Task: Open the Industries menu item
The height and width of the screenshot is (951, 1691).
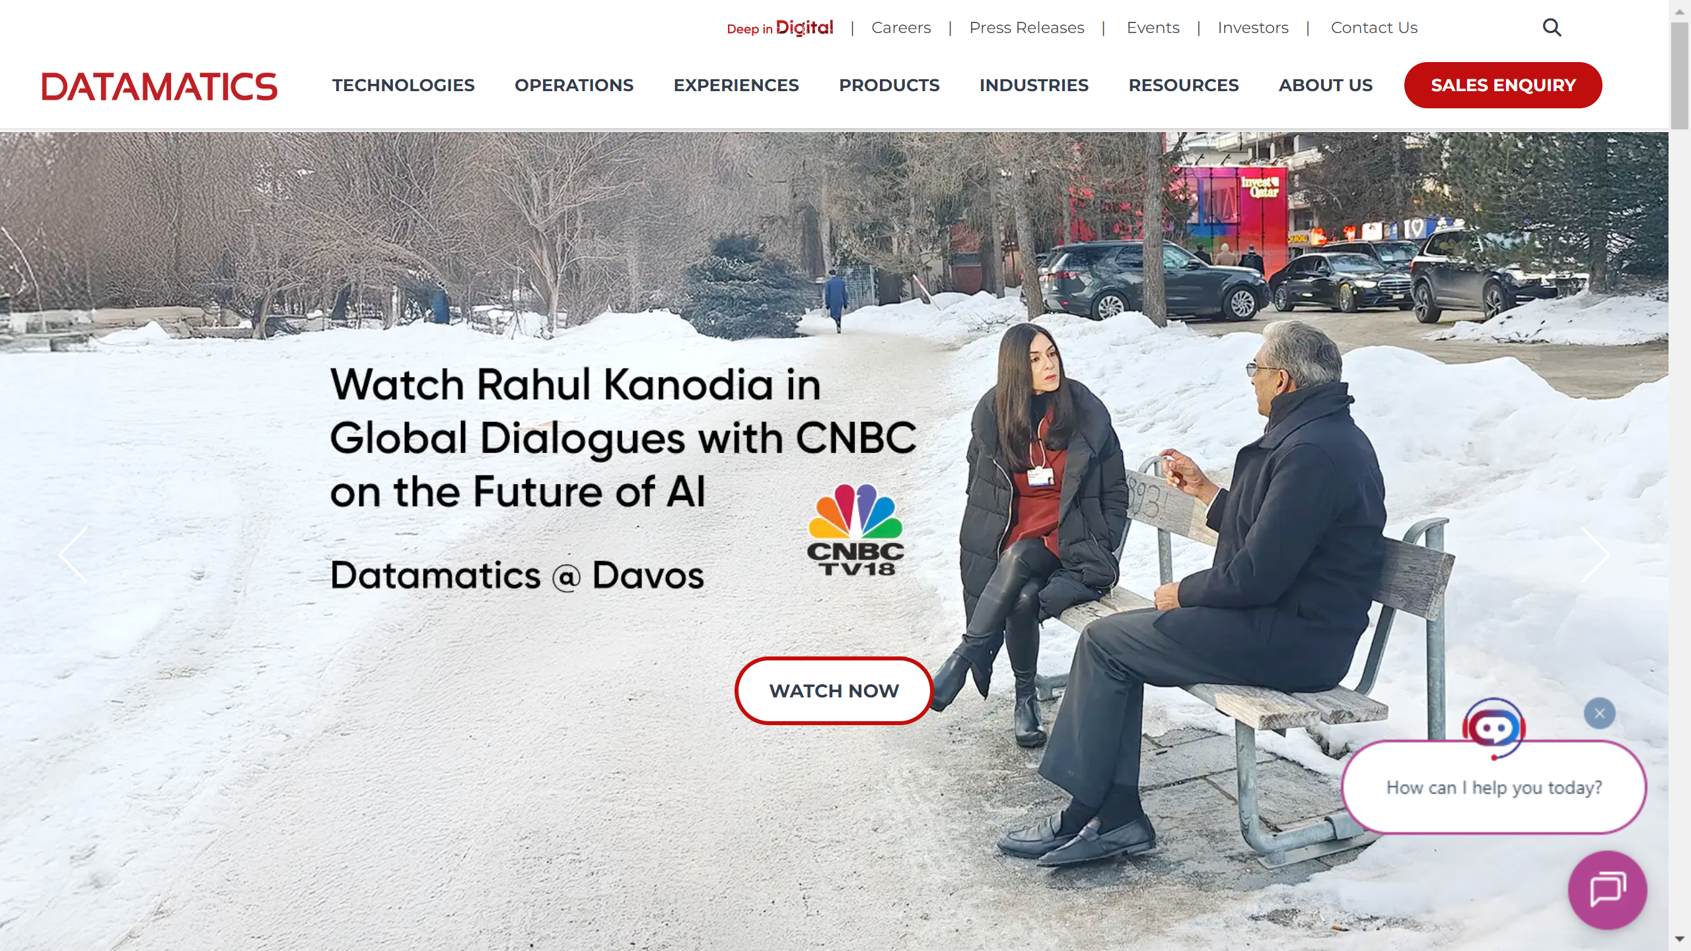Action: pos(1034,85)
